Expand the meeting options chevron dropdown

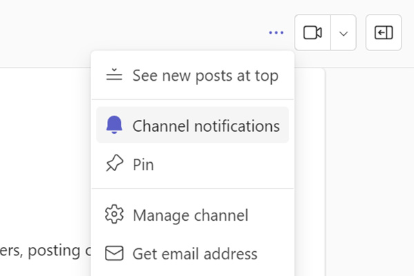coord(344,32)
